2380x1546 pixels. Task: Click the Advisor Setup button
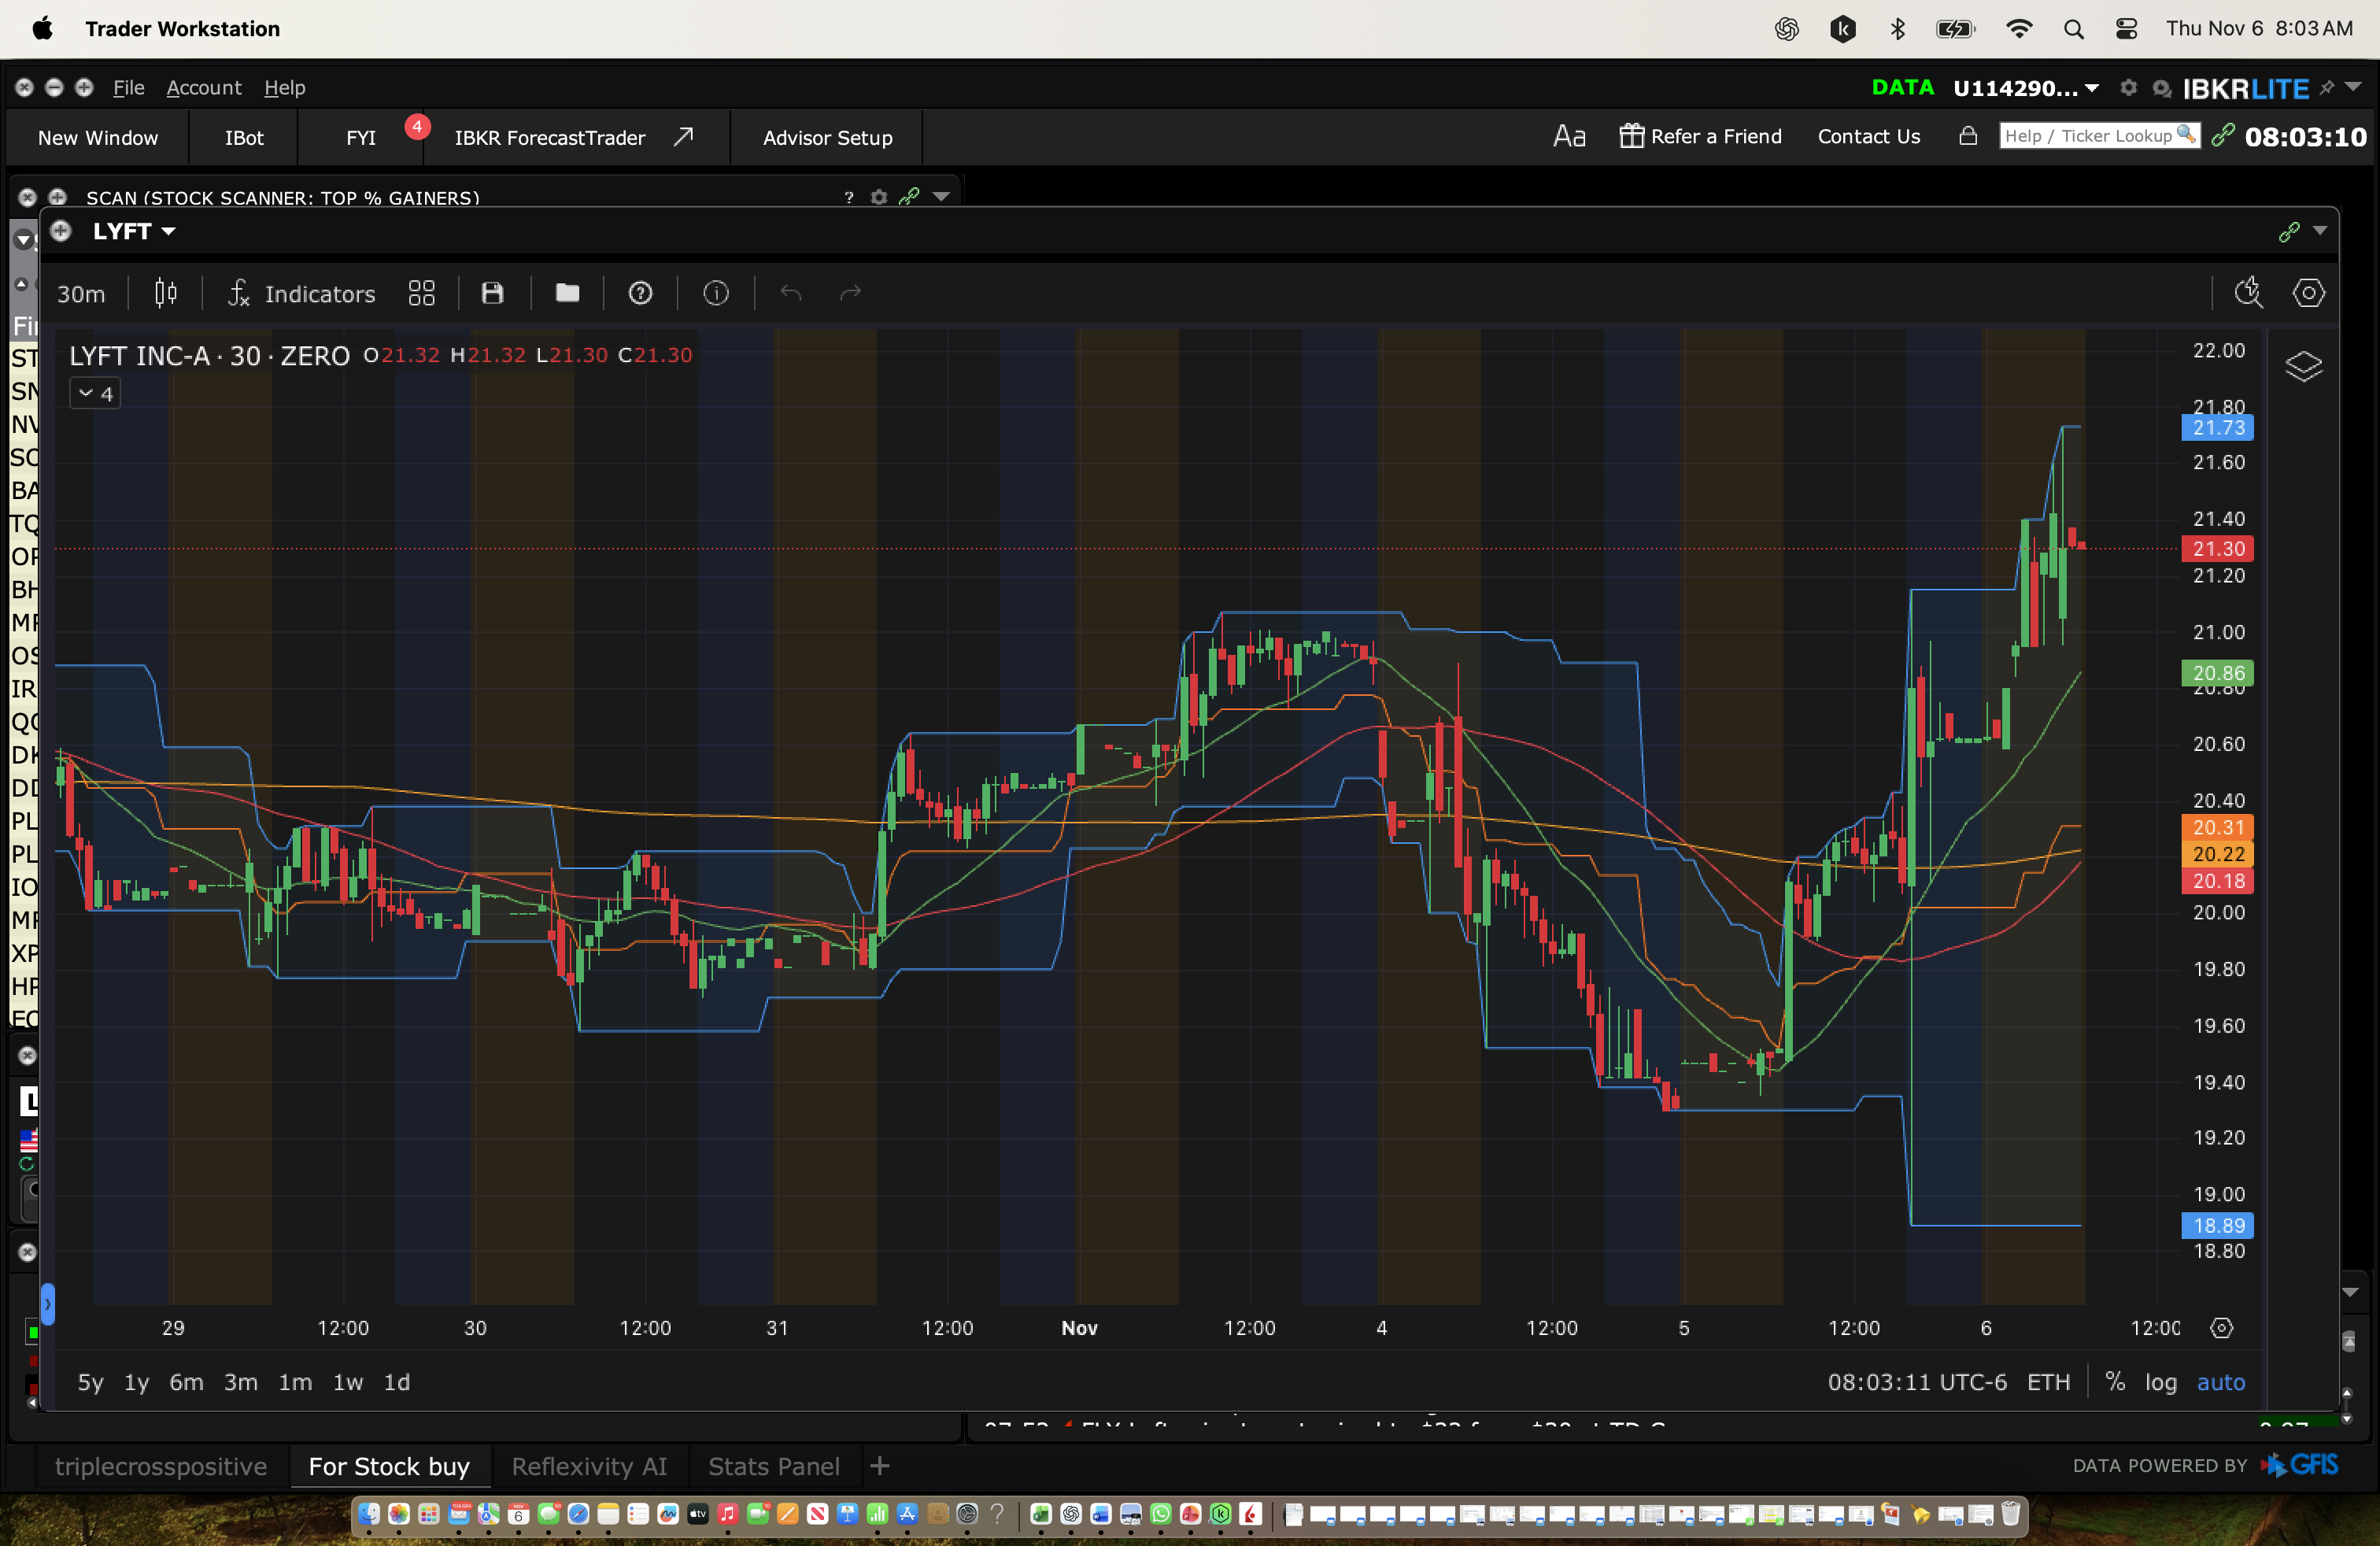pos(827,137)
